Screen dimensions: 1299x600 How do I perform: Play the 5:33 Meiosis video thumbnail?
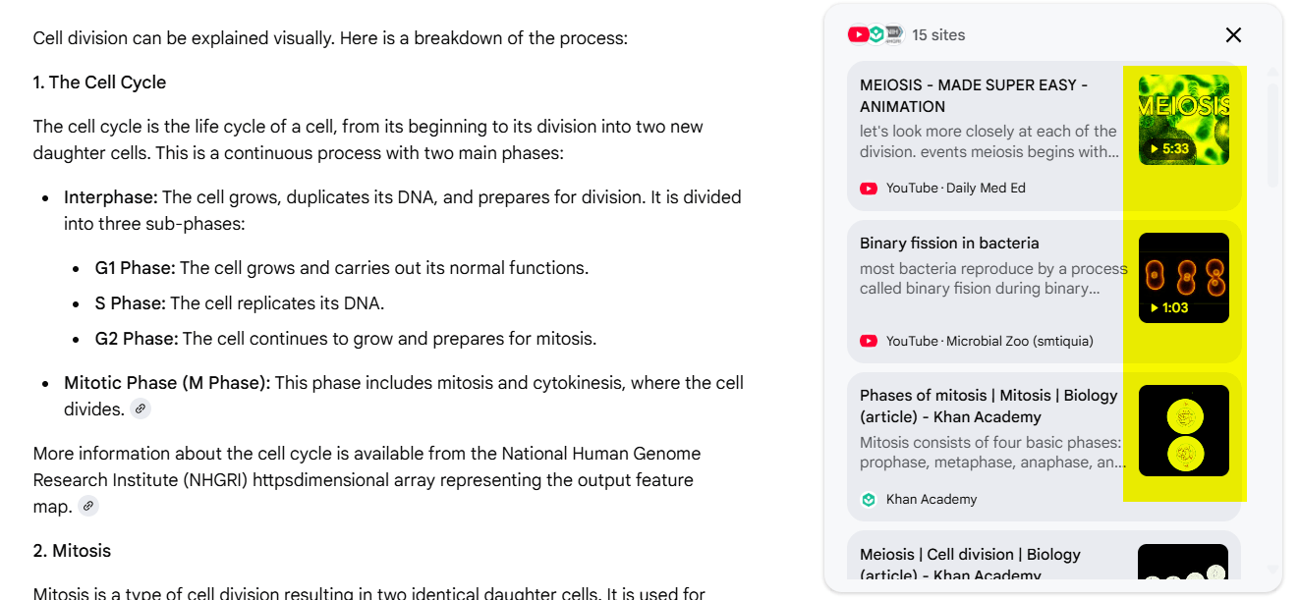1183,120
